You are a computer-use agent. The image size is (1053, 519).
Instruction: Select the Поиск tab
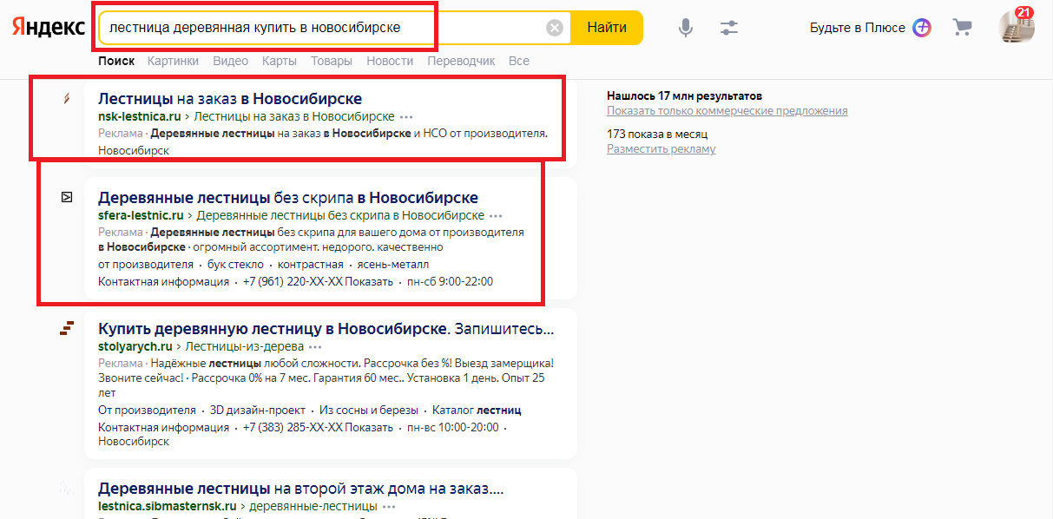click(x=116, y=61)
